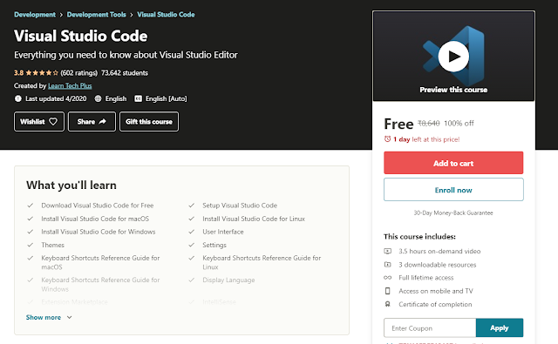Click 'Full lifetime access' text
Screen dimensions: 558x344
tap(426, 278)
